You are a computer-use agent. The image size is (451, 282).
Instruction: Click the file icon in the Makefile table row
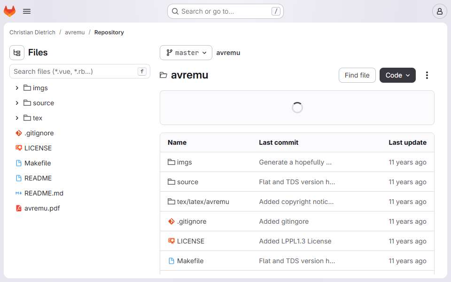pyautogui.click(x=171, y=261)
